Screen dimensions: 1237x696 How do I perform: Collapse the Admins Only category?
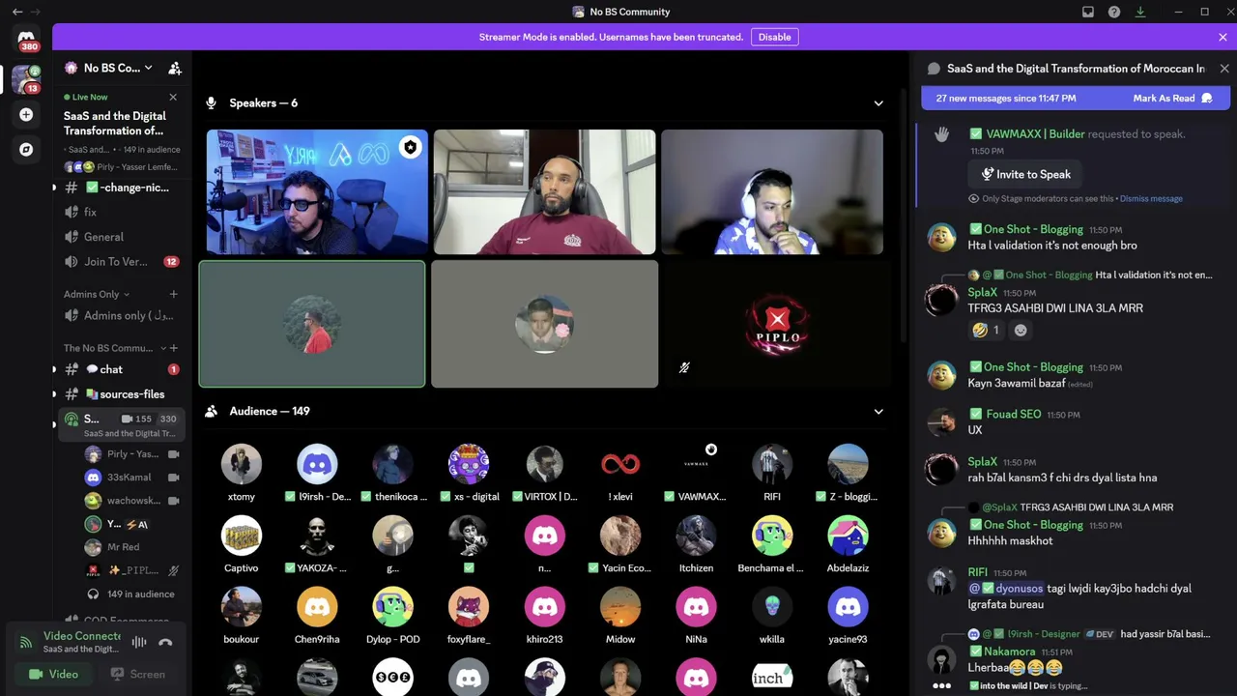(x=97, y=294)
